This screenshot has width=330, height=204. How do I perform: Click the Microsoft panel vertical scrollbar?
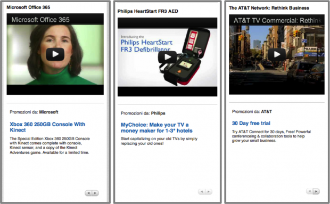pos(108,102)
